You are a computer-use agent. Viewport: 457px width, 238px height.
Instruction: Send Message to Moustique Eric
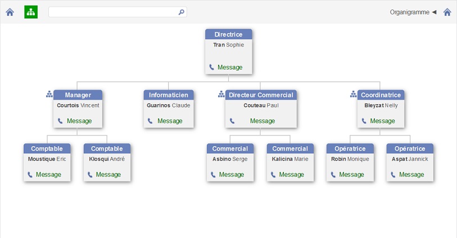[x=48, y=175]
